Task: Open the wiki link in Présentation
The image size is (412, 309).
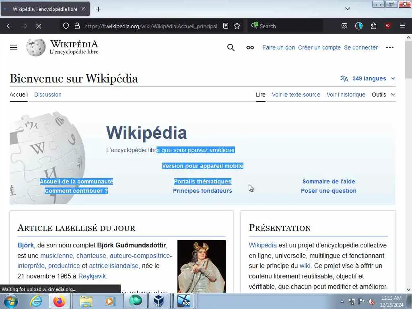Action: (305, 266)
